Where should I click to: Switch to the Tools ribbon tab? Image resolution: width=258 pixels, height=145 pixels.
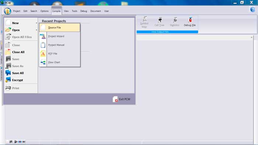(74, 11)
